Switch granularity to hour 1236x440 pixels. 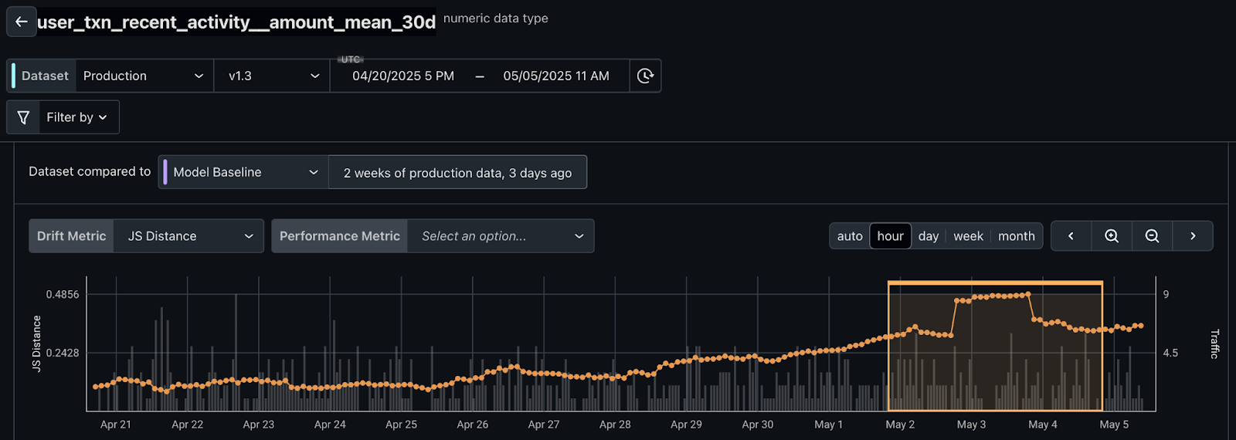(890, 236)
